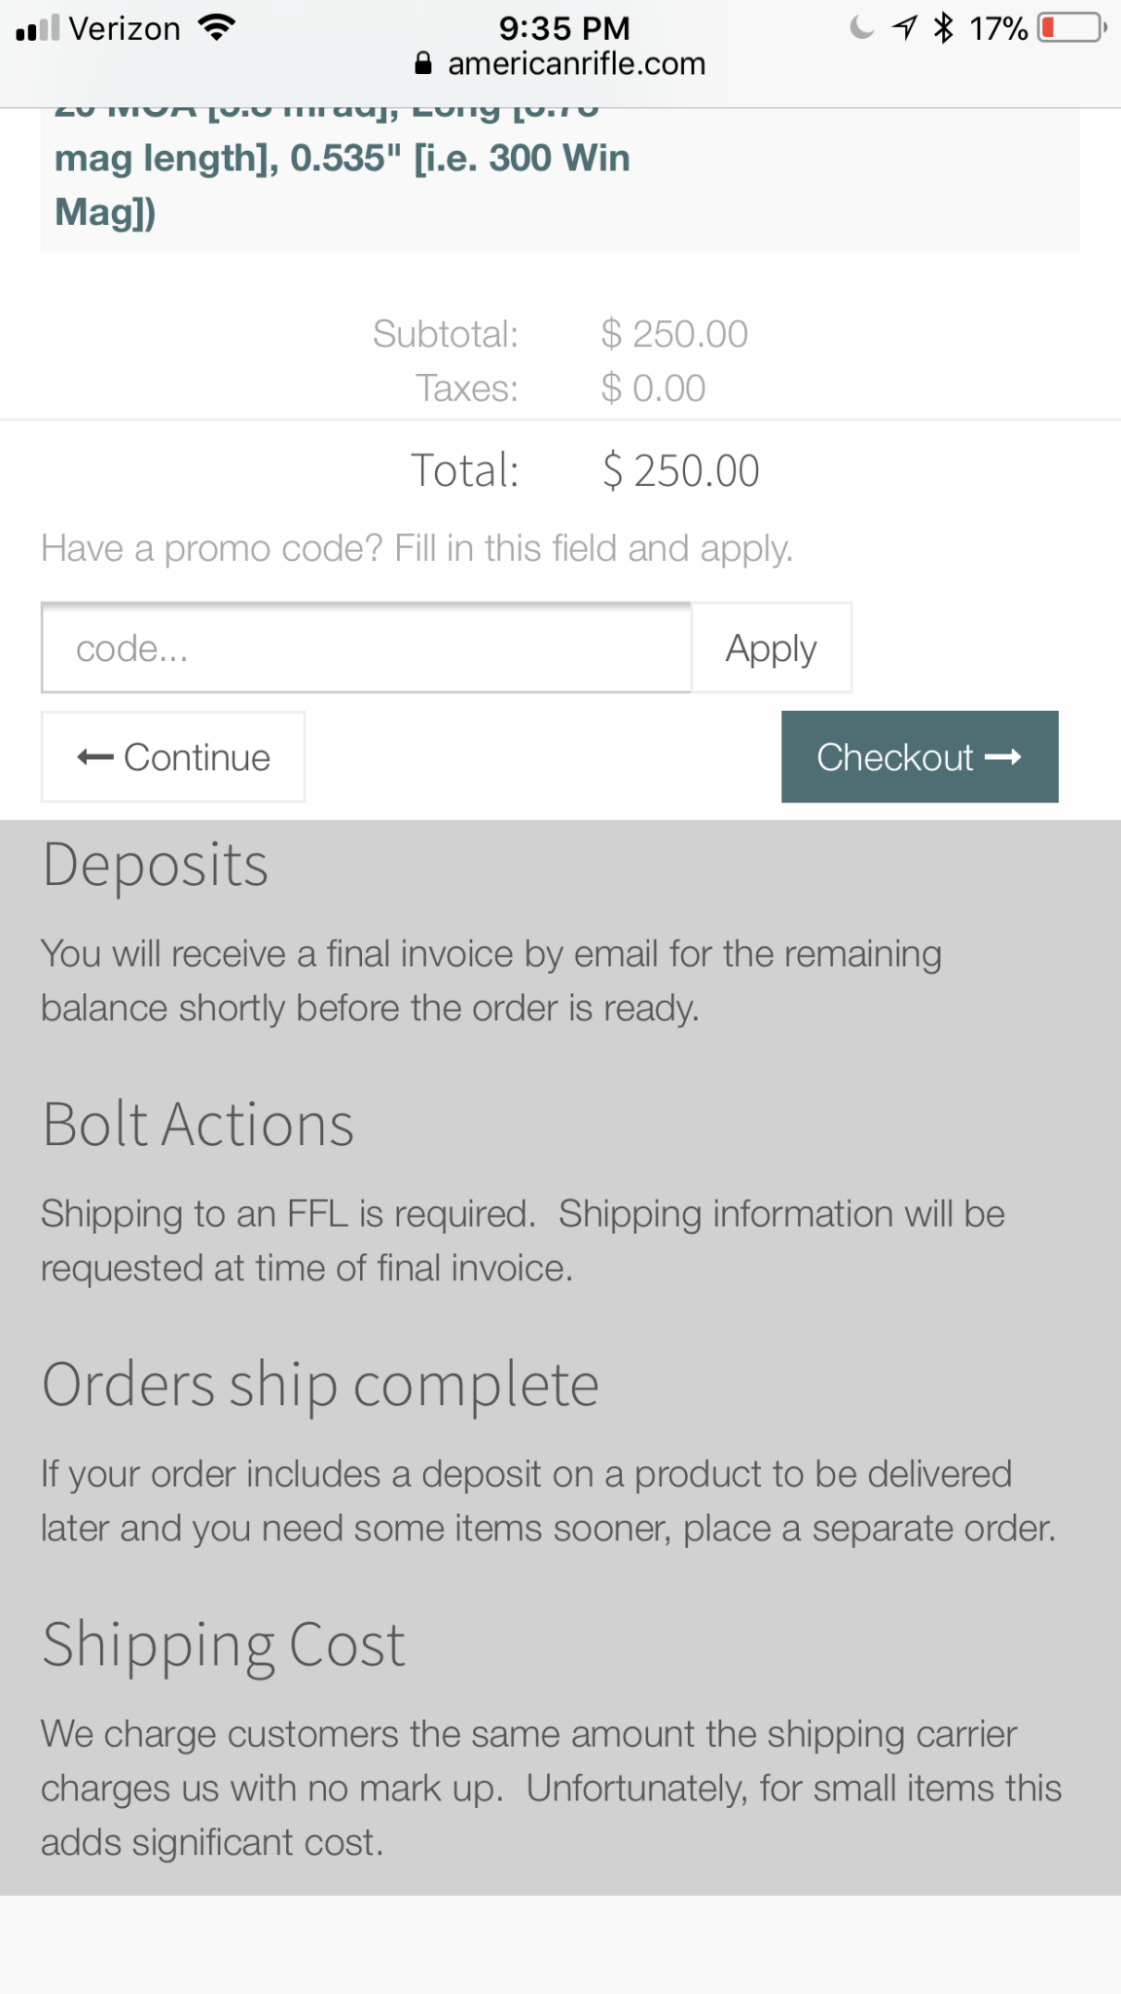Tap the americanrifle.com address bar
The width and height of the screenshot is (1121, 1994).
point(575,64)
